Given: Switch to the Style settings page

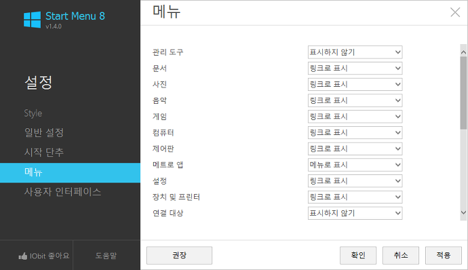Looking at the screenshot, I should coord(33,113).
